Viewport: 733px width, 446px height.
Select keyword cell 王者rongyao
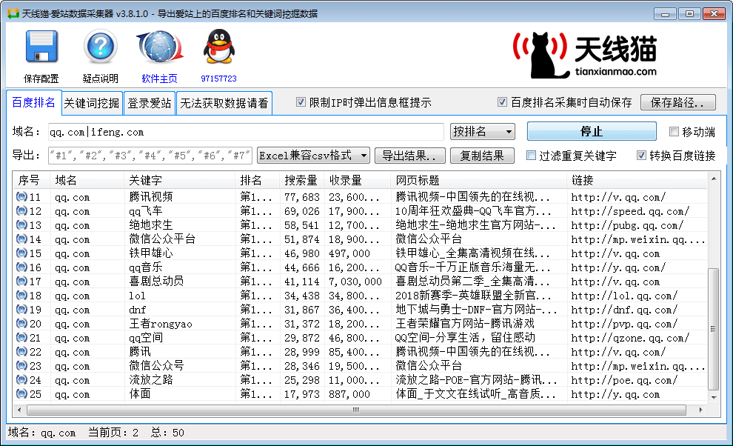point(161,323)
